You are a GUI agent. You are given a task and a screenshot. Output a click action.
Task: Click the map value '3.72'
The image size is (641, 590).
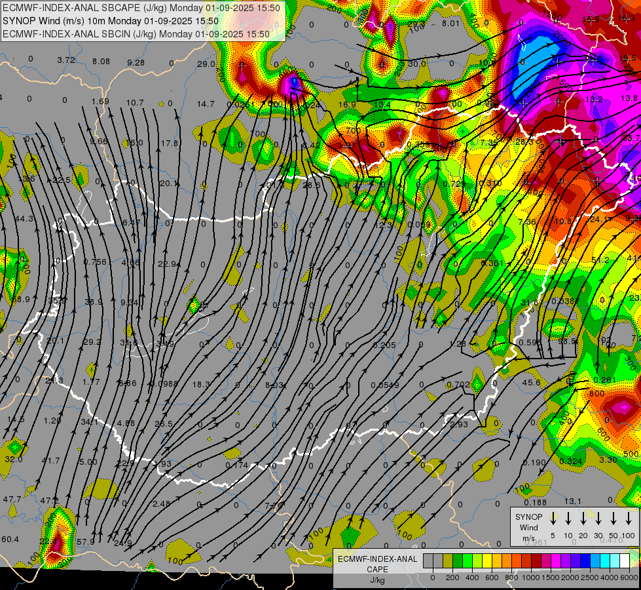[x=66, y=60]
